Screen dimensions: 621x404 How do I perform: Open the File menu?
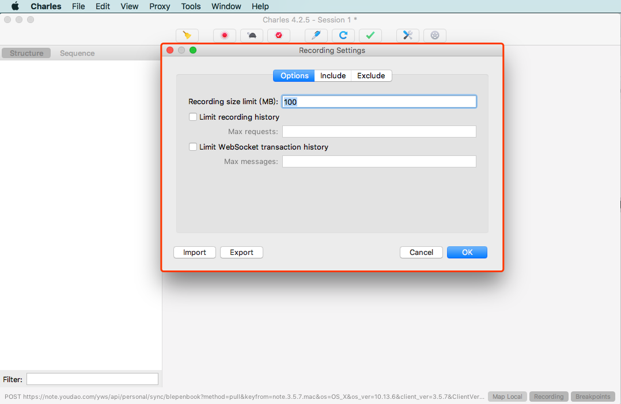point(78,6)
